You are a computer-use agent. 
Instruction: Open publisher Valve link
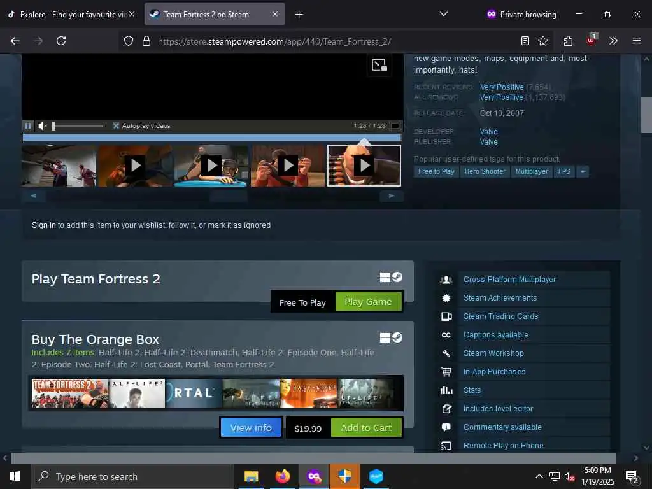click(x=488, y=142)
